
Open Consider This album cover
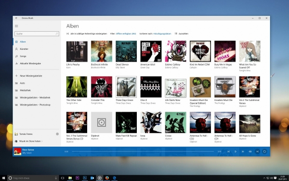[102, 87]
